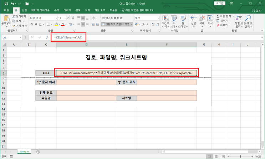Toggle center horizontal alignment

click(83, 24)
